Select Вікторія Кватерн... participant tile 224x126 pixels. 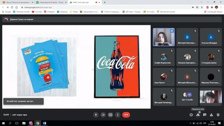click(187, 37)
